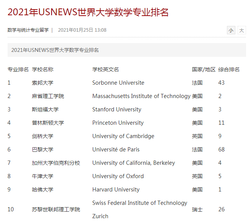Click the page title 2021年USNEWS世界大学数学专业排名
Image resolution: width=251 pixels, height=222 pixels.
pyautogui.click(x=88, y=12)
